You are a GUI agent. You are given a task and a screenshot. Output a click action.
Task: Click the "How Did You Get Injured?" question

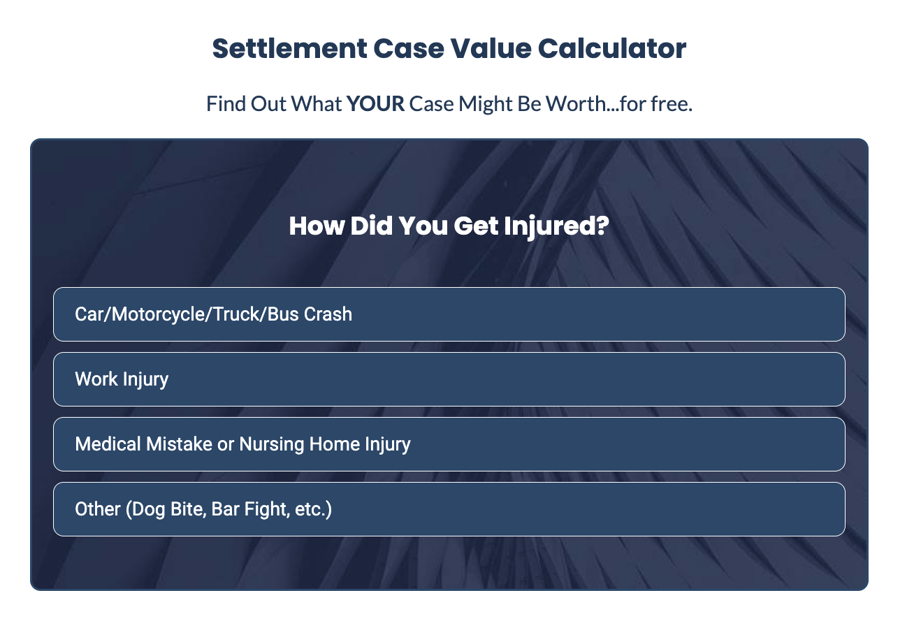click(449, 226)
